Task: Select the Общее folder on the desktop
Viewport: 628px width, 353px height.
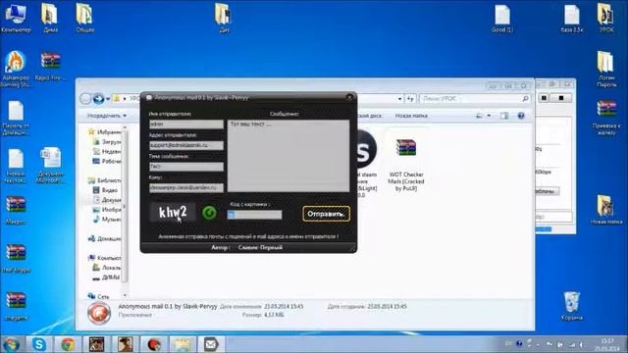Action: [85, 18]
